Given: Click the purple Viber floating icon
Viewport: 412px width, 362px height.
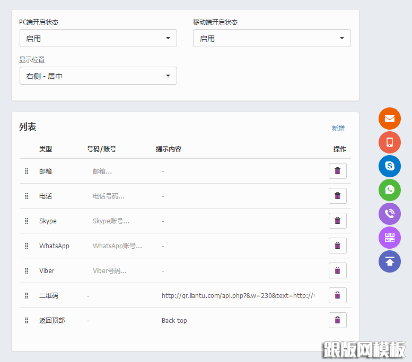Looking at the screenshot, I should pyautogui.click(x=390, y=214).
